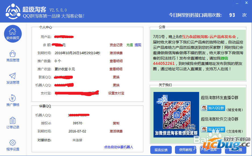
Task: Select the date 2016-07-02
Action: (77, 131)
